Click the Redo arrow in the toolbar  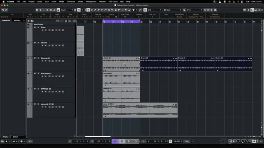(x=7, y=10)
